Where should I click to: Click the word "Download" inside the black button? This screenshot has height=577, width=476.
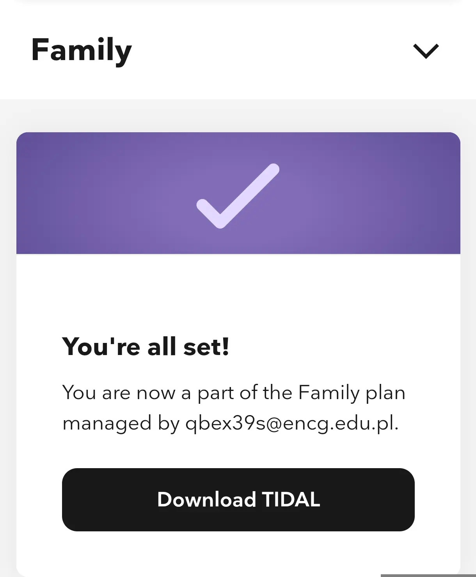tap(206, 499)
